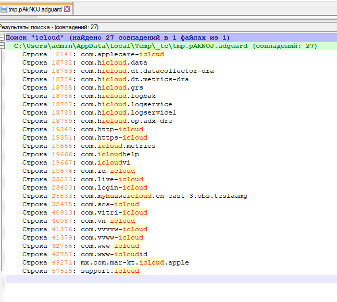This screenshot has width=337, height=302.
Task: Open result line 35475 com.sos-icloud
Action: [x=81, y=205]
